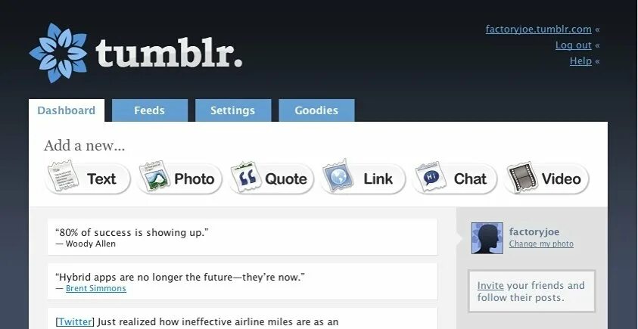This screenshot has height=329, width=638.
Task: Click the factoryjoe silhouette avatar
Action: (x=487, y=238)
